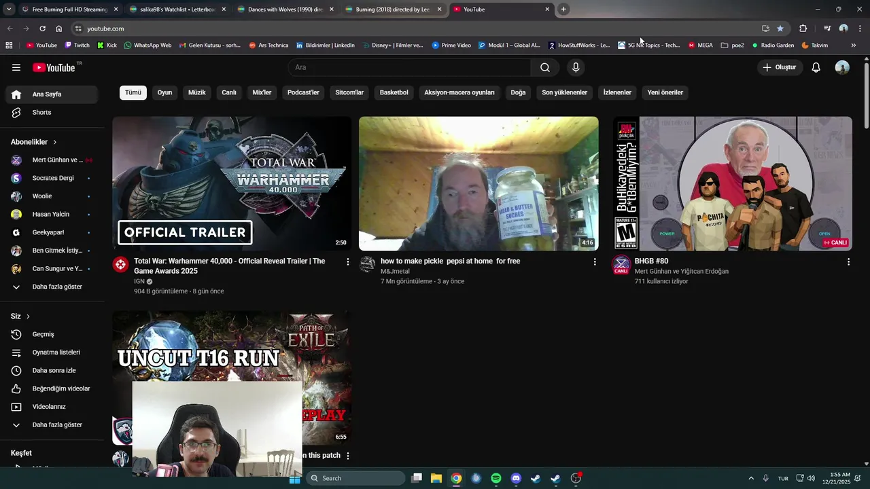
Task: Open Socrates Dergi subscription channel
Action: pos(52,178)
